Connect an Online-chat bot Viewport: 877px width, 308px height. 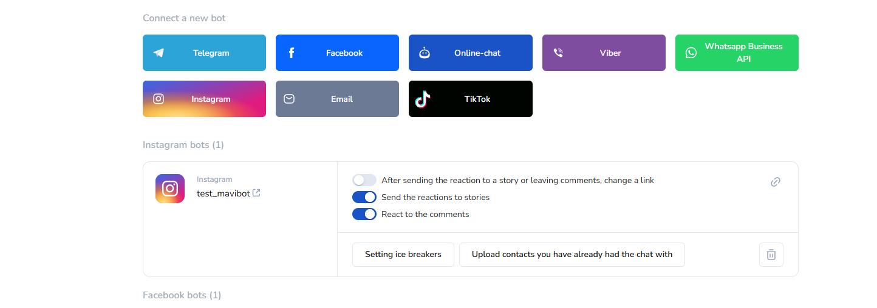471,53
